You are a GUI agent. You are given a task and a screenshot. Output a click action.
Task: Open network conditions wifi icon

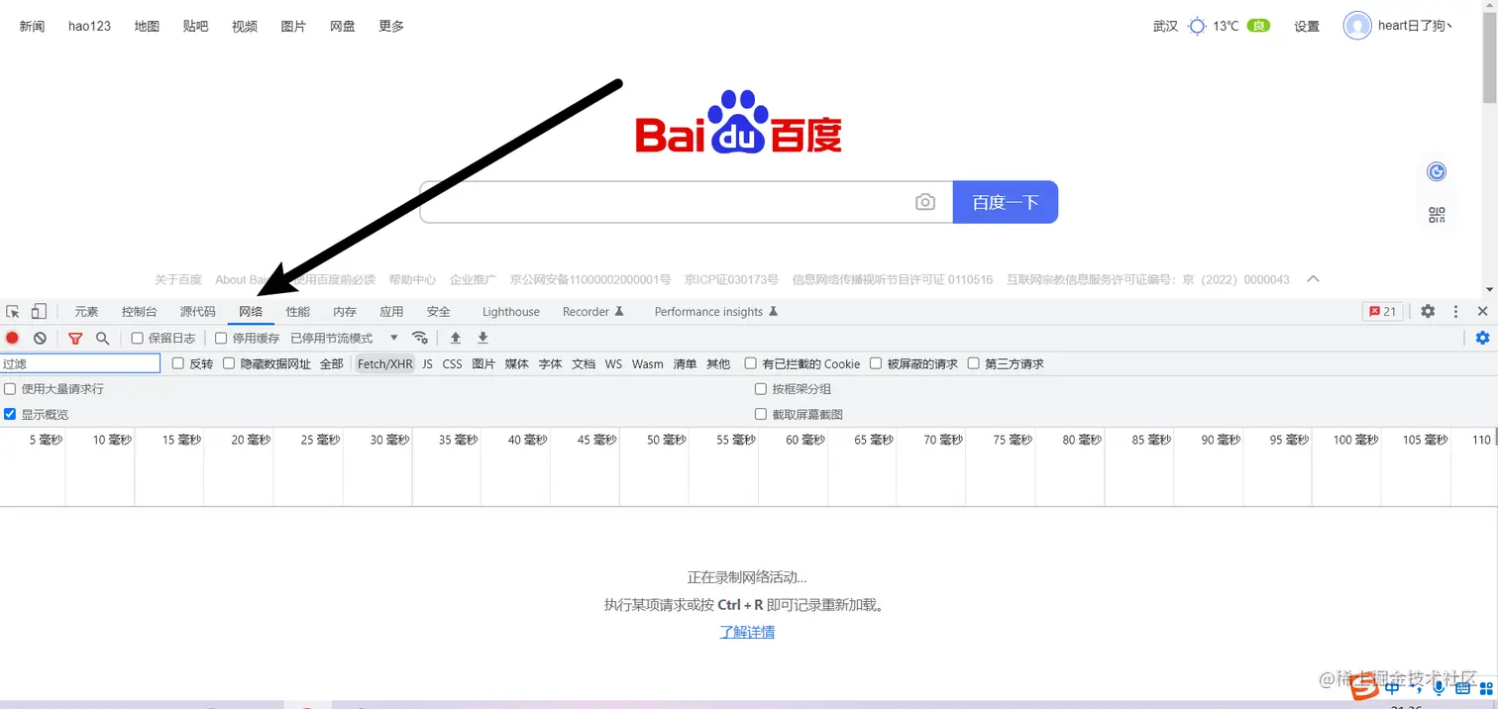click(x=420, y=338)
